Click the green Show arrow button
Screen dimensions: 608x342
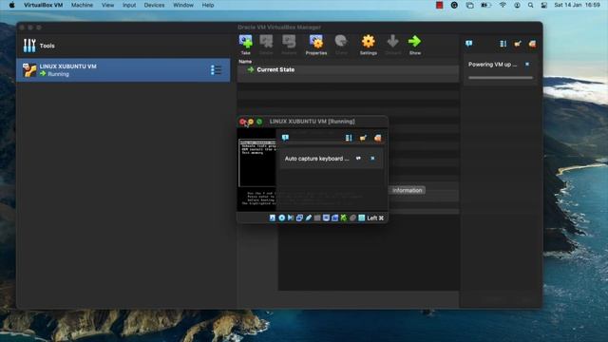(414, 45)
